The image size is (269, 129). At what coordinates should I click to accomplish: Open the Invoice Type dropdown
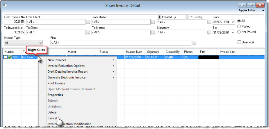23,43
